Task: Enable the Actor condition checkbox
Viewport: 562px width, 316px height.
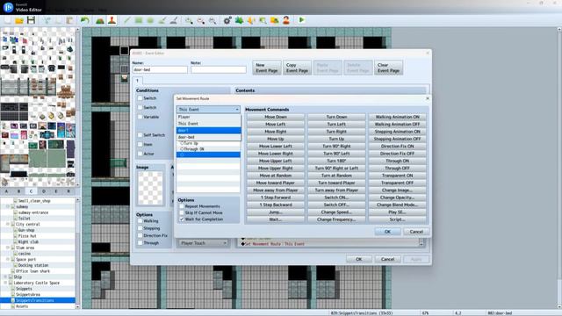Action: click(140, 154)
